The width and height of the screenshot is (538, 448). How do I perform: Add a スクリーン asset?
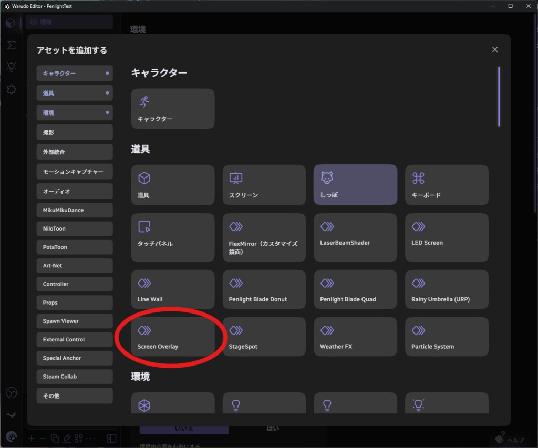[264, 185]
